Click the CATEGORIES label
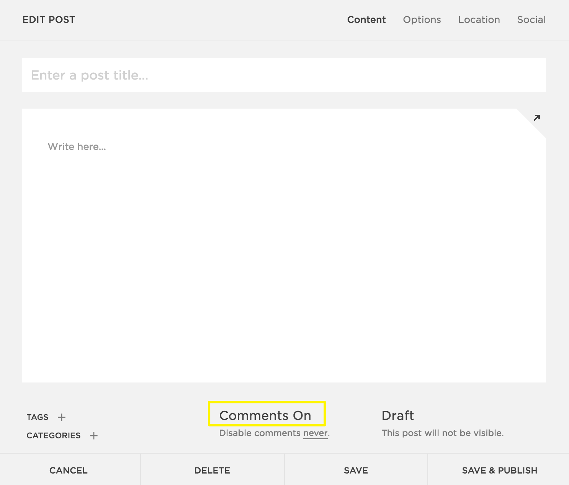 [54, 436]
